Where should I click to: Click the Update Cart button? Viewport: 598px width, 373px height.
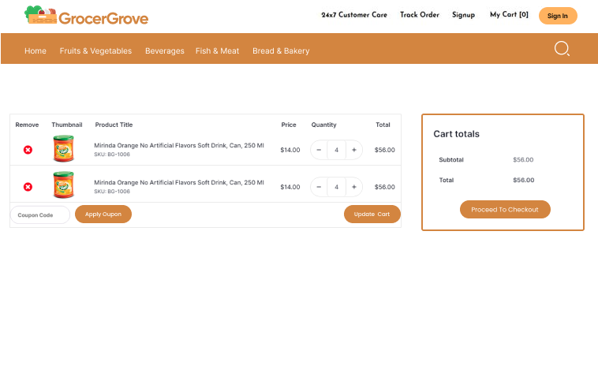click(372, 214)
